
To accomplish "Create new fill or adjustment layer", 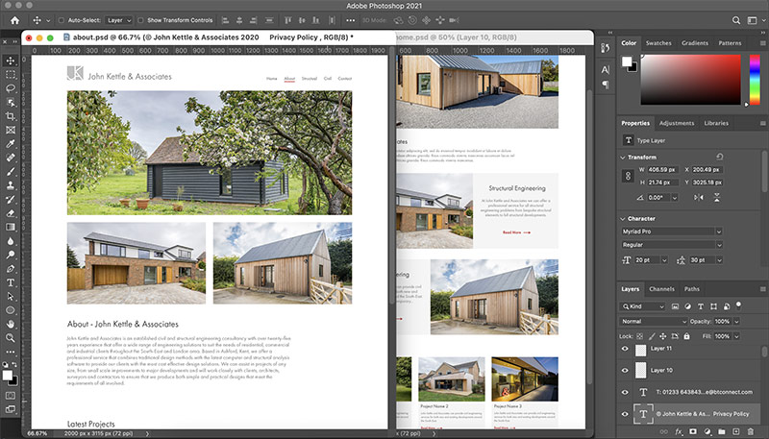I will 707,431.
